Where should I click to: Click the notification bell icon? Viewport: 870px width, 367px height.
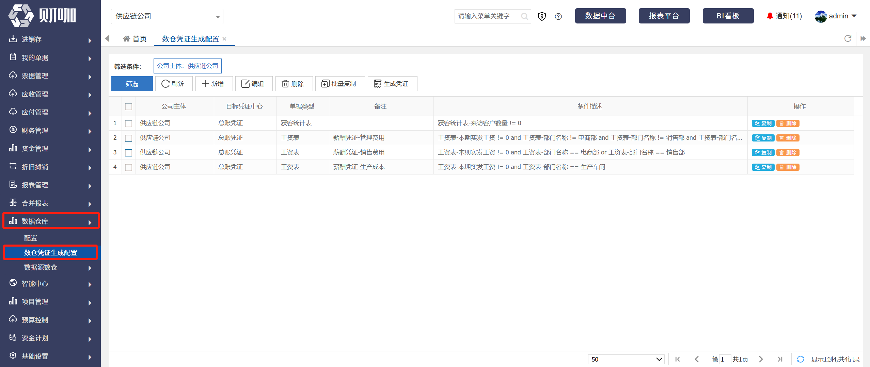point(770,16)
